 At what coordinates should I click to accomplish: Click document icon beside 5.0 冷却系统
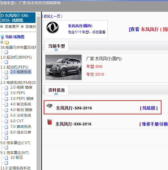pos(6,116)
